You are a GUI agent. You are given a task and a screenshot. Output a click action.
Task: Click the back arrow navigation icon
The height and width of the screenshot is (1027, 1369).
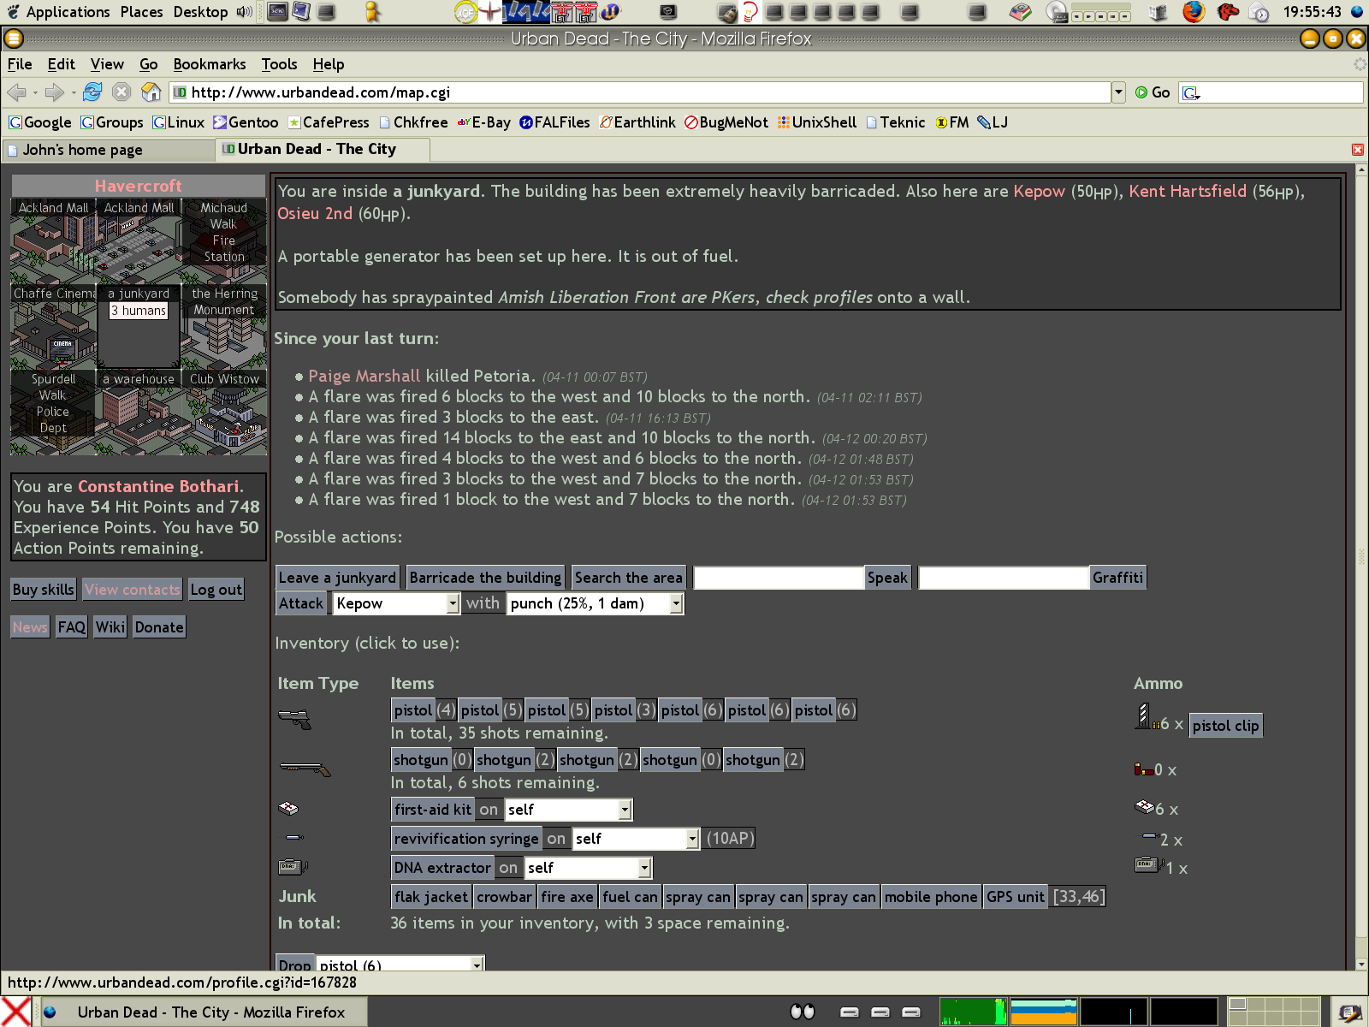tap(16, 92)
